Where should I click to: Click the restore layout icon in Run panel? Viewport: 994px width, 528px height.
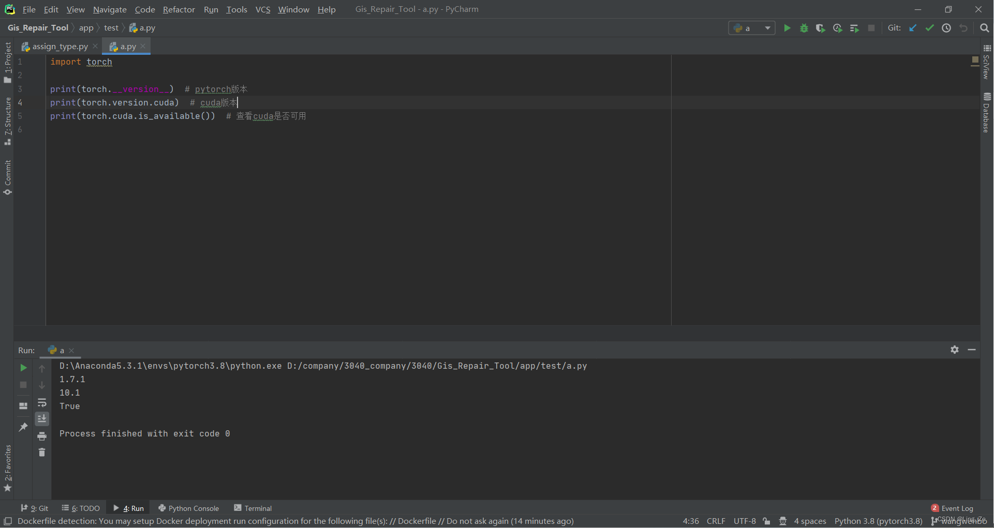23,406
